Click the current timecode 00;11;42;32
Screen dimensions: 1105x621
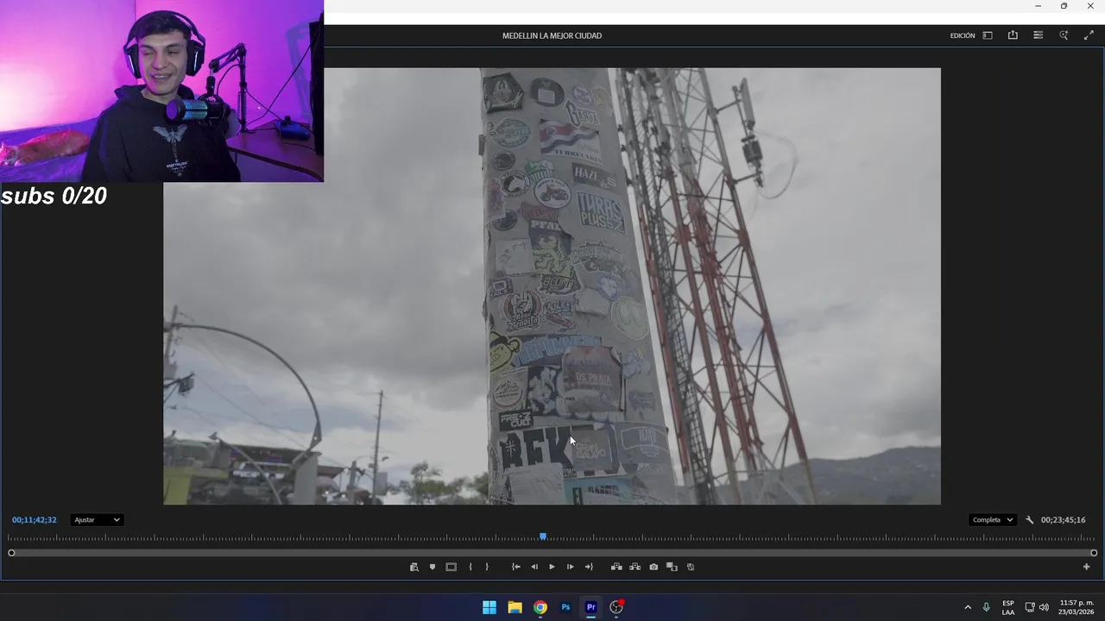pos(35,520)
